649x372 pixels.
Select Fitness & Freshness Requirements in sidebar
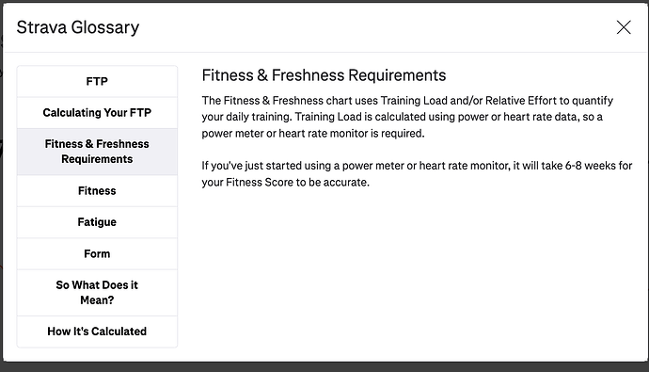tap(97, 152)
